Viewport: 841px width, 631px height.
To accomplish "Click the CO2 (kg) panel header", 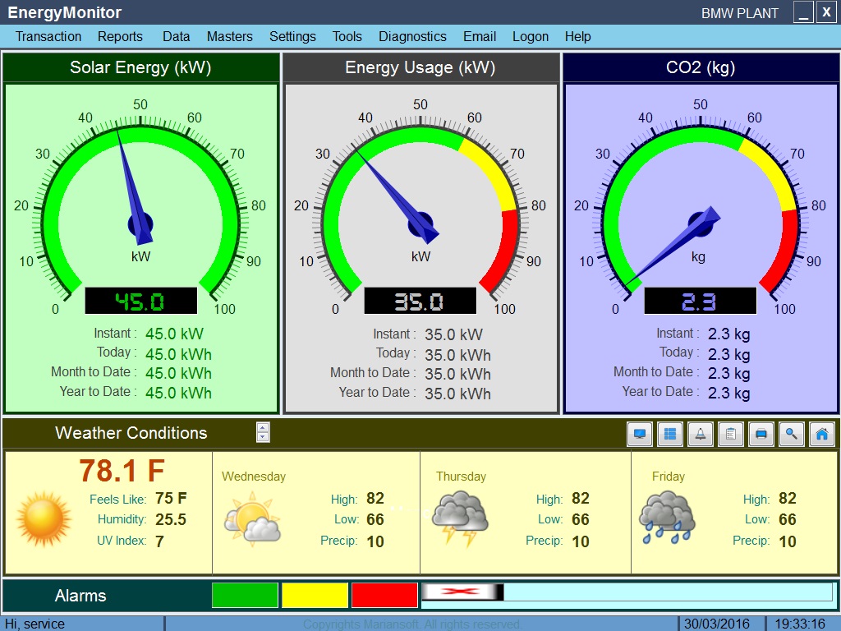I will (x=701, y=67).
